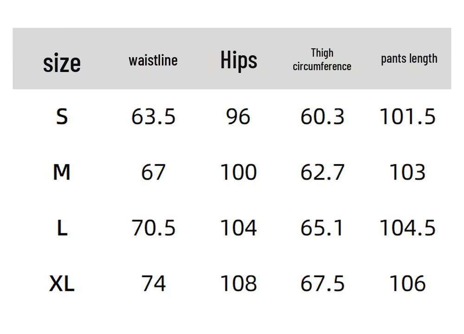Select the M size row label
The width and height of the screenshot is (464, 334).
tap(62, 172)
